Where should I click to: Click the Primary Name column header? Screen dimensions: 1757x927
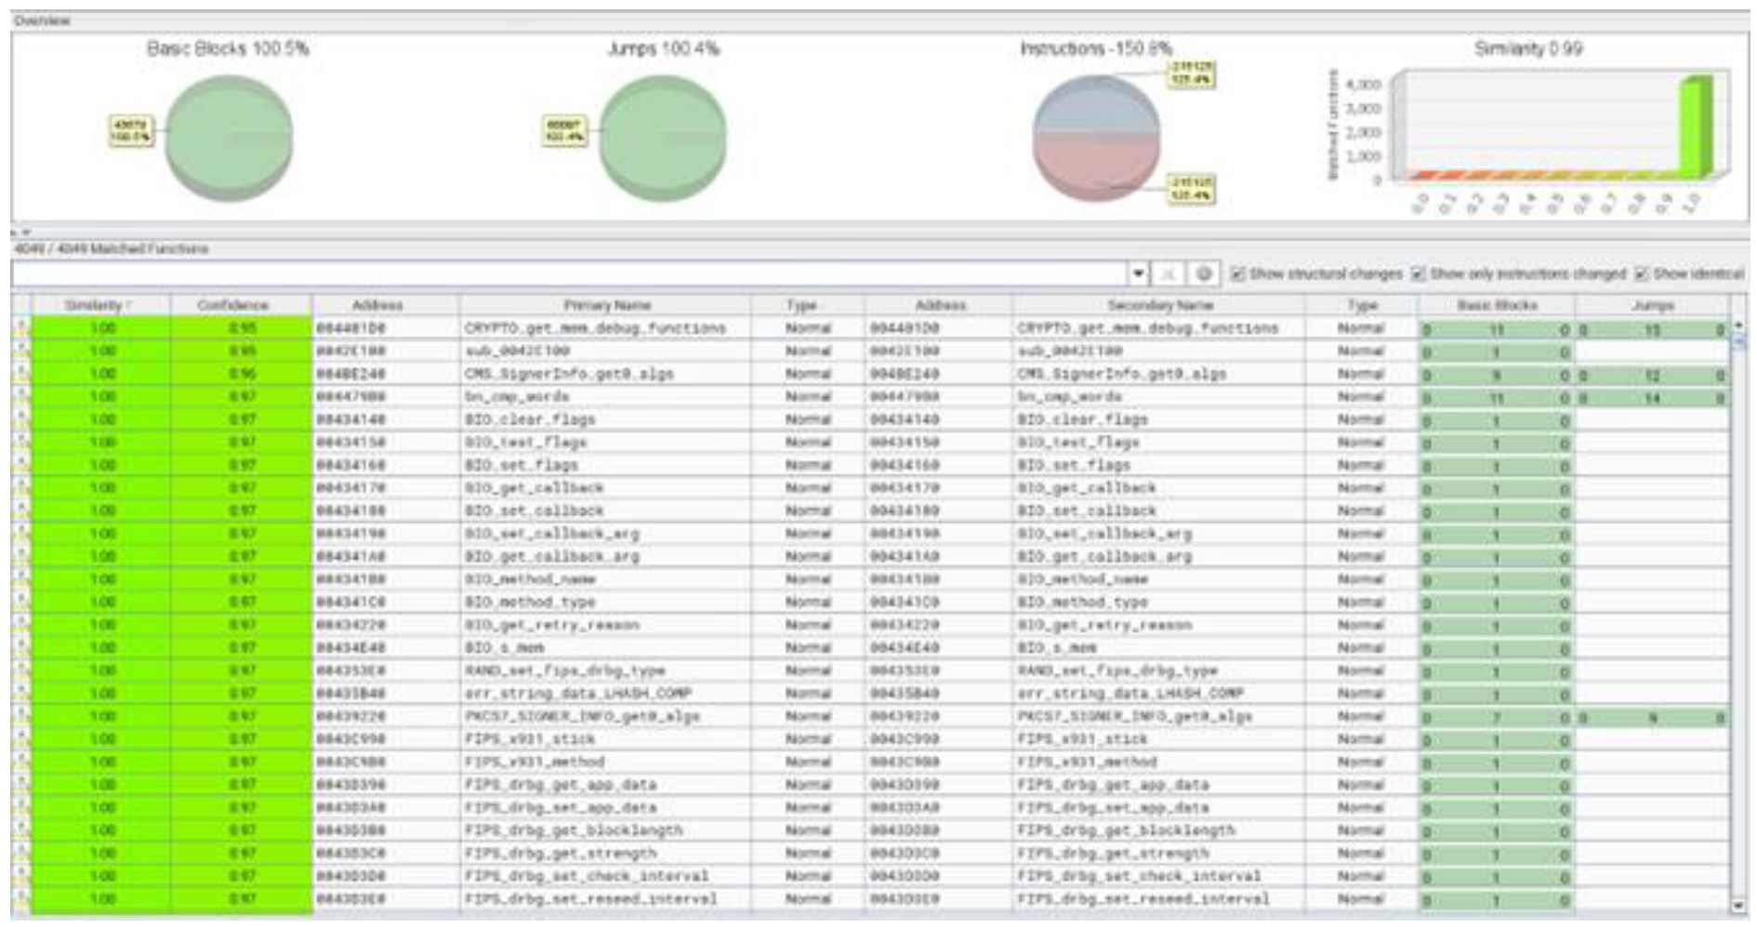coord(606,305)
